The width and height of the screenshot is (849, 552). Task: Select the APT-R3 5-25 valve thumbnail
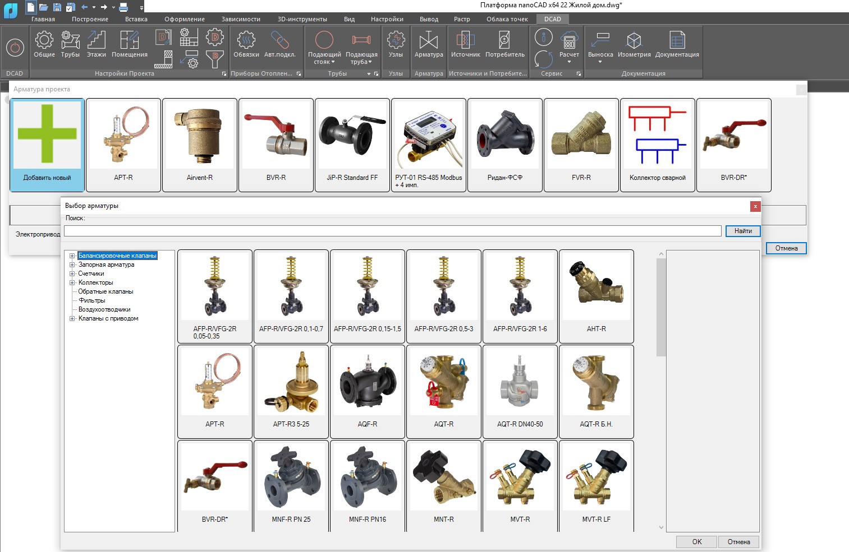291,392
